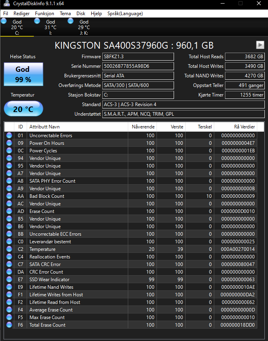Click the status orb for Temperature row C2
Screen dimensions: 268x341
pyautogui.click(x=9, y=249)
